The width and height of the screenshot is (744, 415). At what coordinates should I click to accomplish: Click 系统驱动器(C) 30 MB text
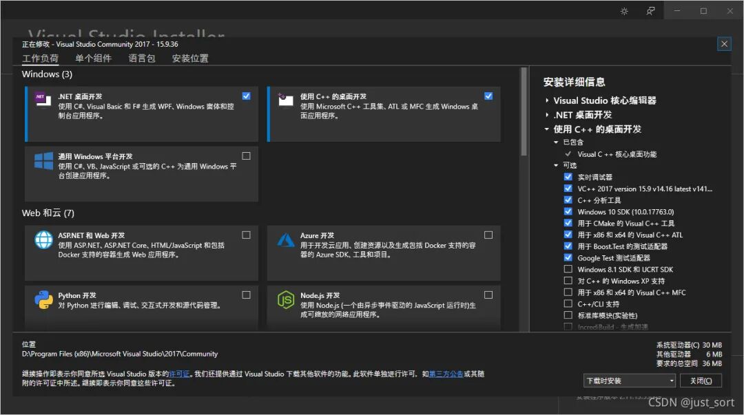[689, 345]
